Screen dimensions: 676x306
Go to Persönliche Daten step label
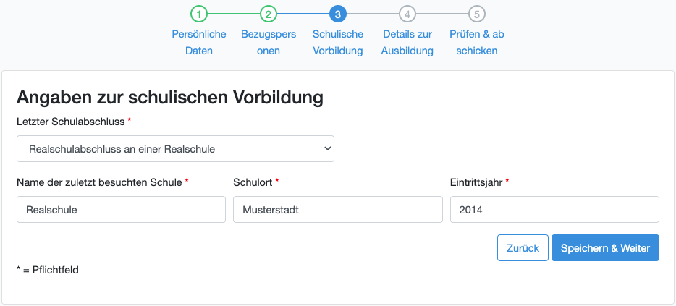[x=198, y=43]
